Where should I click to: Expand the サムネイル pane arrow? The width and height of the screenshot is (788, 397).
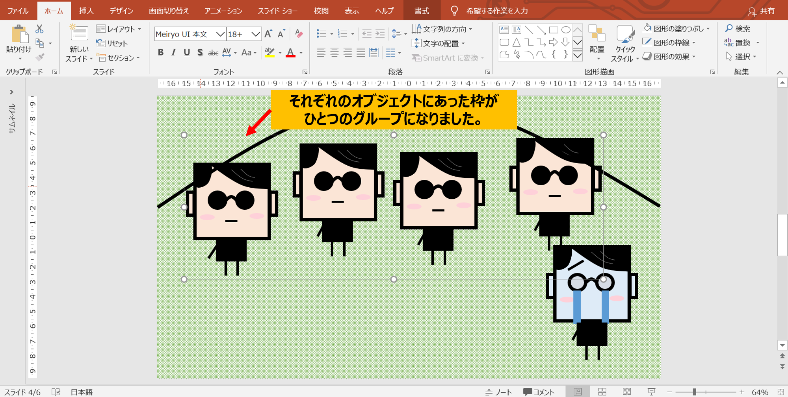point(12,92)
